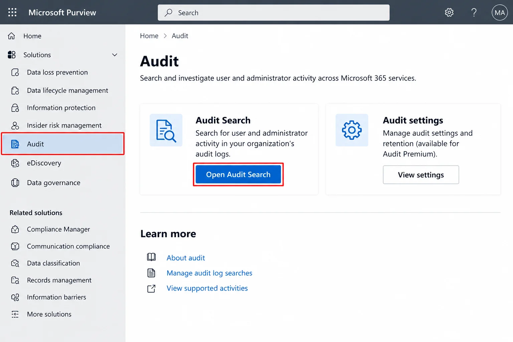Click the Solutions label in sidebar
The width and height of the screenshot is (513, 342).
[37, 55]
